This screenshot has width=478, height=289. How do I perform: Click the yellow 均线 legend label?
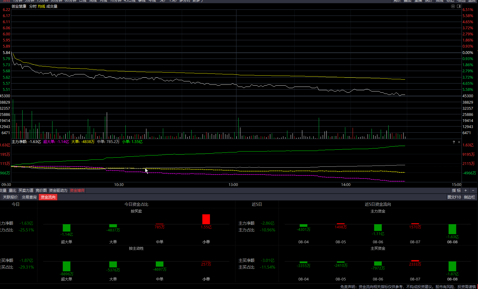point(41,6)
